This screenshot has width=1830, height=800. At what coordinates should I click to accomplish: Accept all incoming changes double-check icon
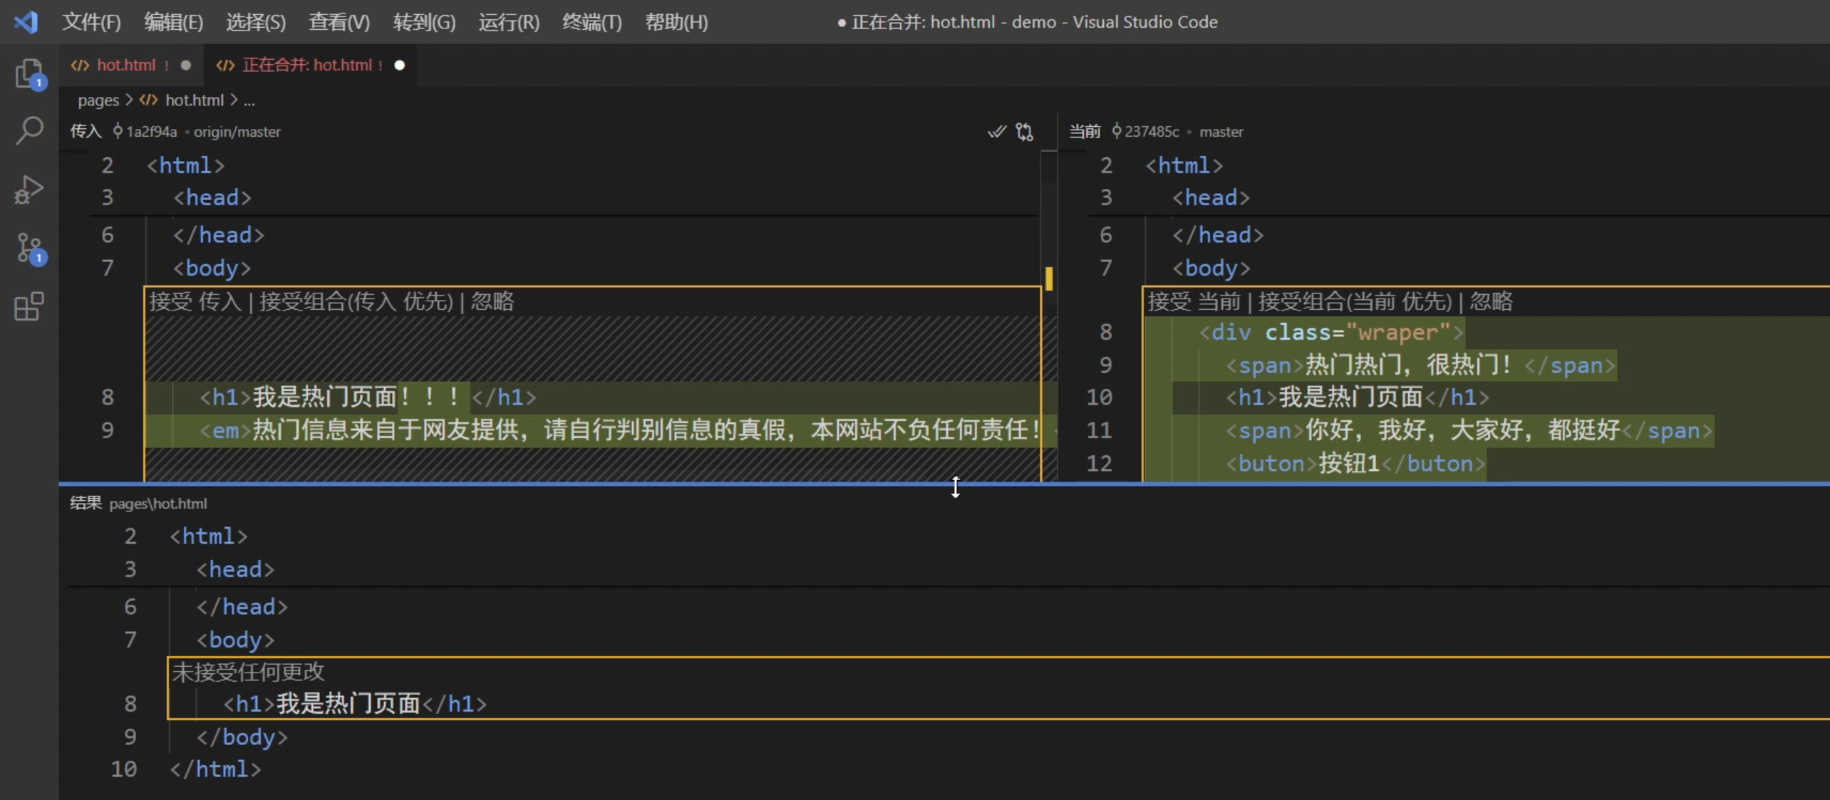996,131
